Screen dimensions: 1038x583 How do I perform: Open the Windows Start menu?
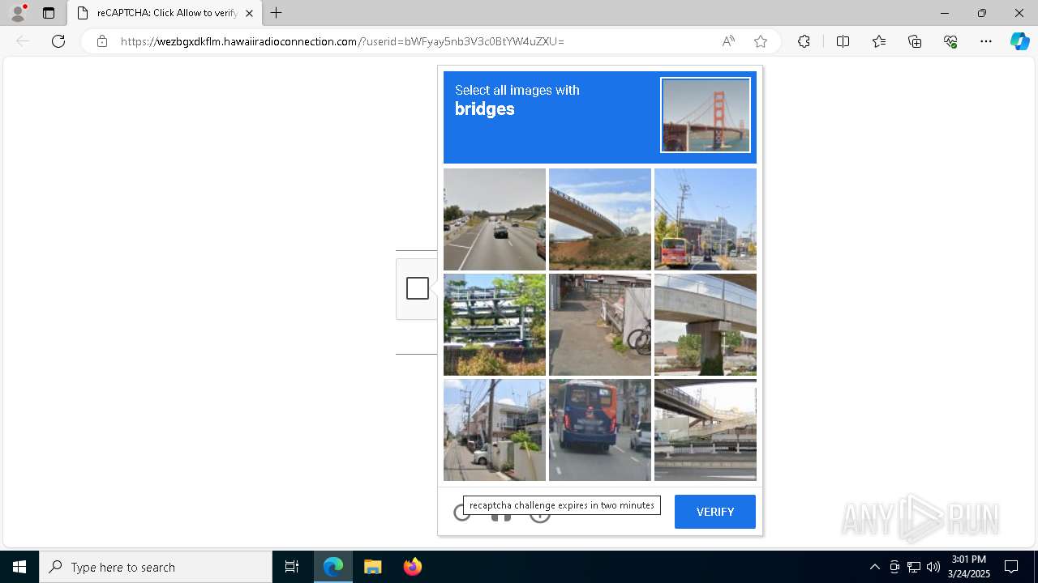click(x=19, y=567)
